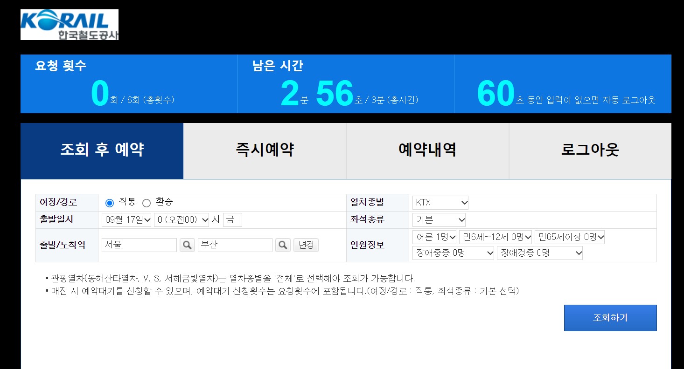Click the 변경 station swap button
The height and width of the screenshot is (369, 684).
[x=306, y=245]
